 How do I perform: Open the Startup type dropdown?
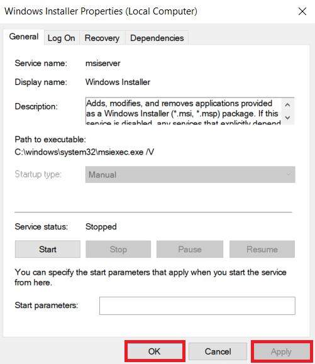click(x=190, y=175)
